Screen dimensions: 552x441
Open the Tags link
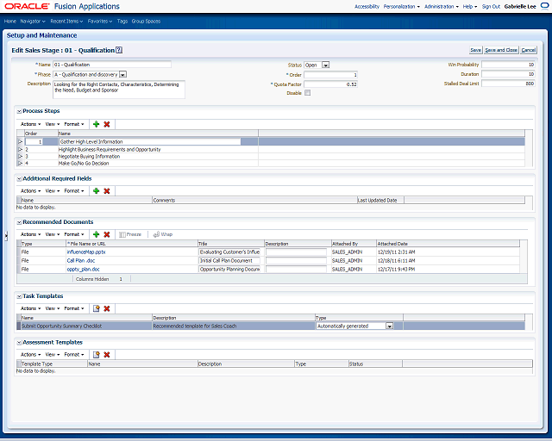click(x=122, y=21)
